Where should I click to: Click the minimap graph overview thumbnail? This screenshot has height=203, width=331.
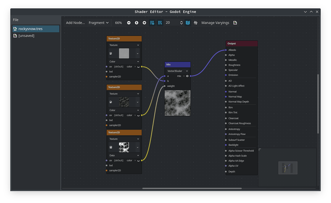(288, 168)
